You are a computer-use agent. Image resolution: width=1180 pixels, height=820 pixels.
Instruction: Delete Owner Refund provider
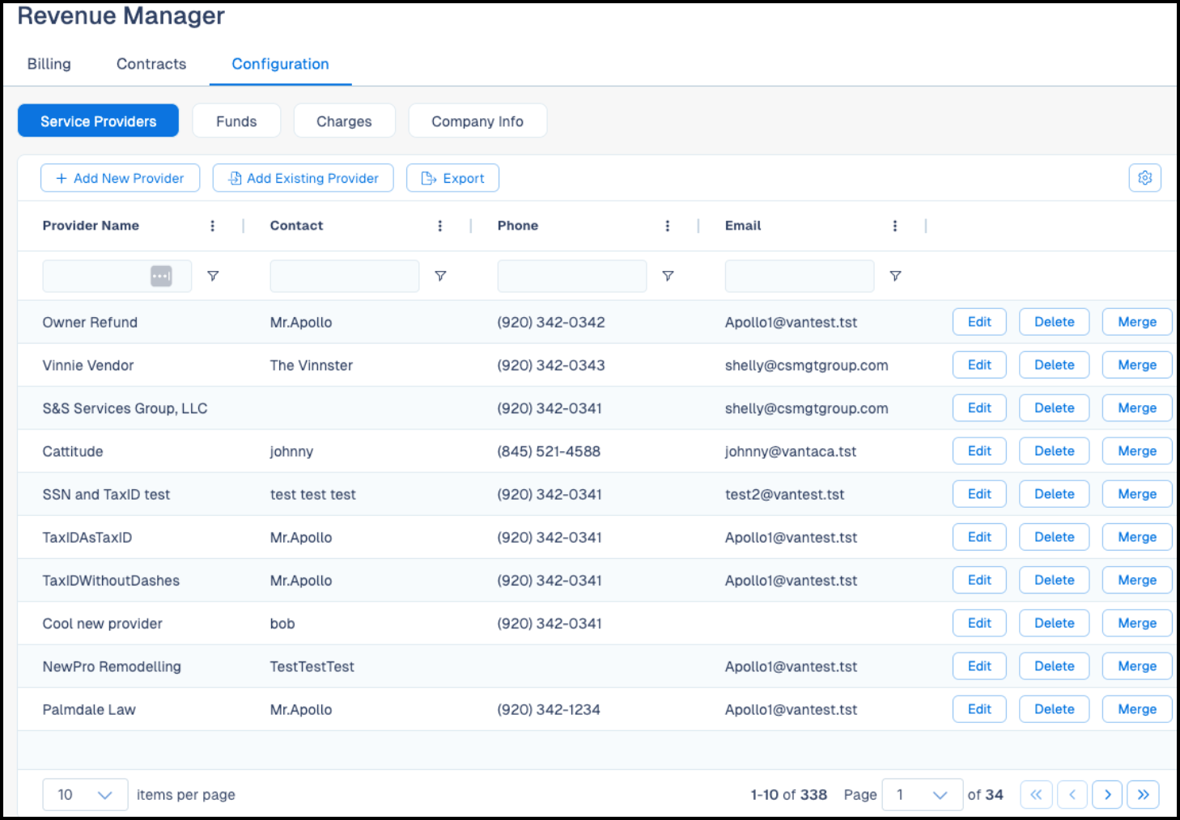click(1054, 322)
